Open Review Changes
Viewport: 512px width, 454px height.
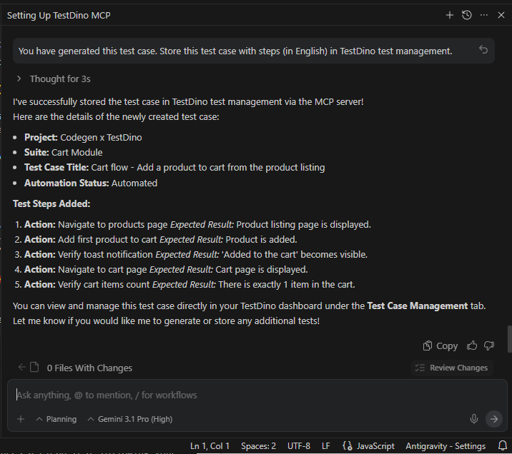tap(452, 368)
